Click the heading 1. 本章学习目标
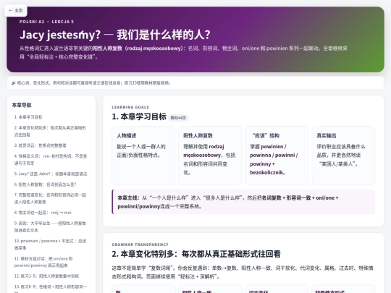 pos(139,116)
